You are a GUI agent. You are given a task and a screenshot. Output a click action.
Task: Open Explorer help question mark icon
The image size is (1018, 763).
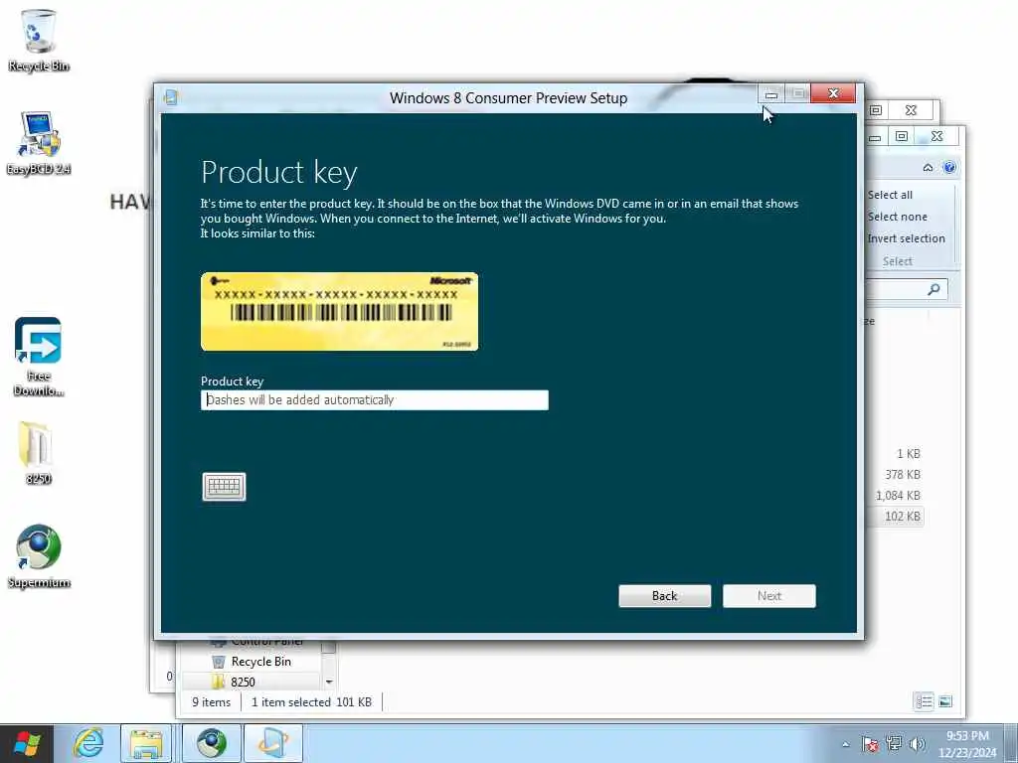click(949, 167)
